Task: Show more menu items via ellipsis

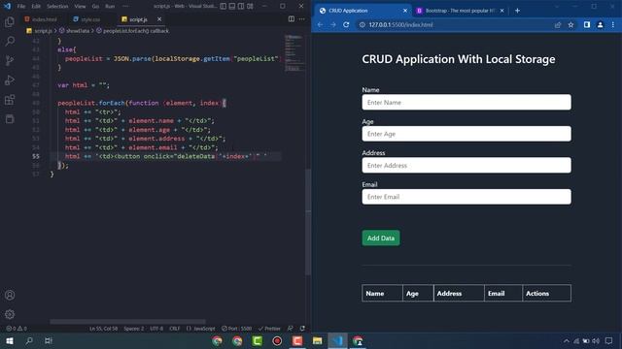Action: click(125, 7)
